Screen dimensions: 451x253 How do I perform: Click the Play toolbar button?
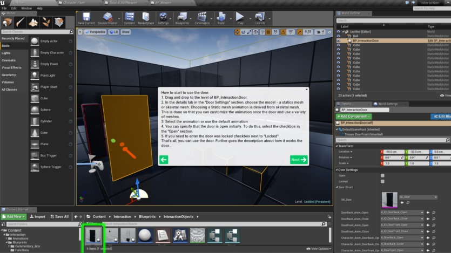click(240, 18)
